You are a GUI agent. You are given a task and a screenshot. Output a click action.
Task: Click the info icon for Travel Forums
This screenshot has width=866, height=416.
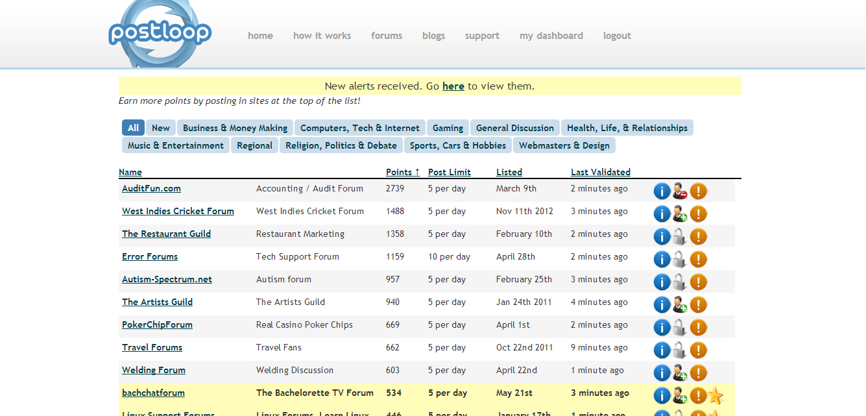[662, 350]
